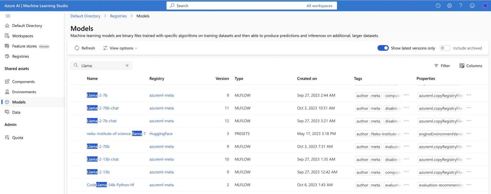Open All workspaces search scope selector
Screen dimensions: 491x194
[x=319, y=6]
